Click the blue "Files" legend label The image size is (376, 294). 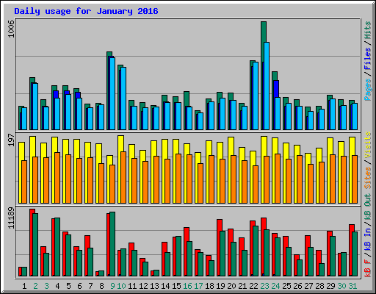tap(368, 59)
